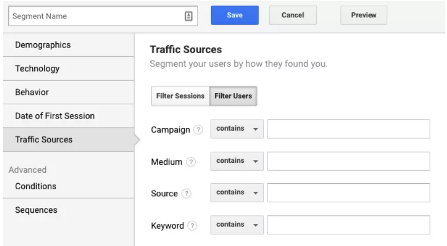Click the Campaign help question mark icon

click(x=198, y=130)
